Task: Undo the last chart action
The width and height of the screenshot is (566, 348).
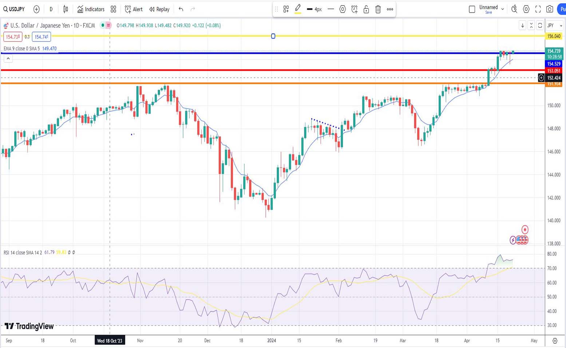Action: click(x=181, y=9)
